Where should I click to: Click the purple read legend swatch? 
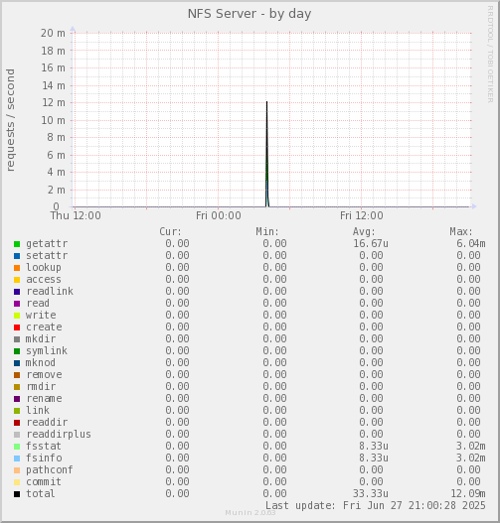pos(17,304)
